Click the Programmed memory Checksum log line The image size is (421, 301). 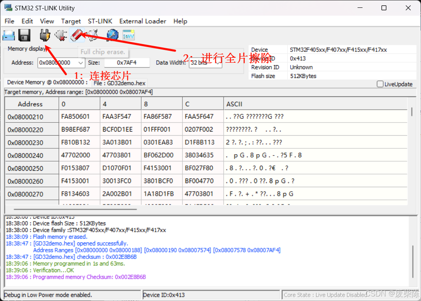(x=76, y=277)
